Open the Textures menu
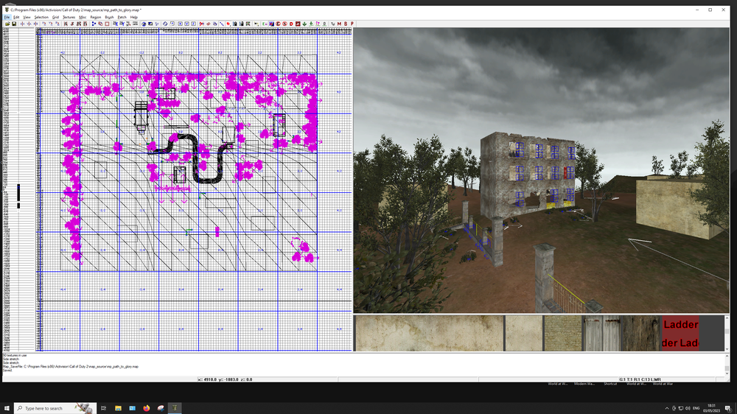 click(69, 17)
